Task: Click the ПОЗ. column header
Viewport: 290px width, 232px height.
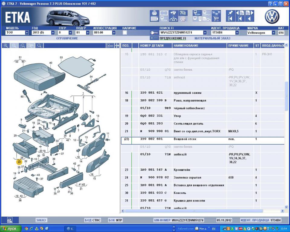Action: pyautogui.click(x=126, y=46)
